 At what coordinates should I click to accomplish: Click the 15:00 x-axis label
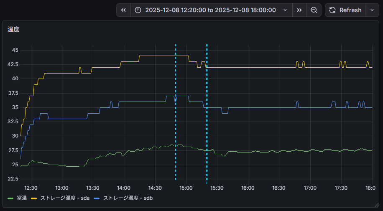point(186,188)
